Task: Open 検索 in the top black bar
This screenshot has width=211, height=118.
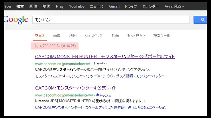Action: tap(20, 6)
